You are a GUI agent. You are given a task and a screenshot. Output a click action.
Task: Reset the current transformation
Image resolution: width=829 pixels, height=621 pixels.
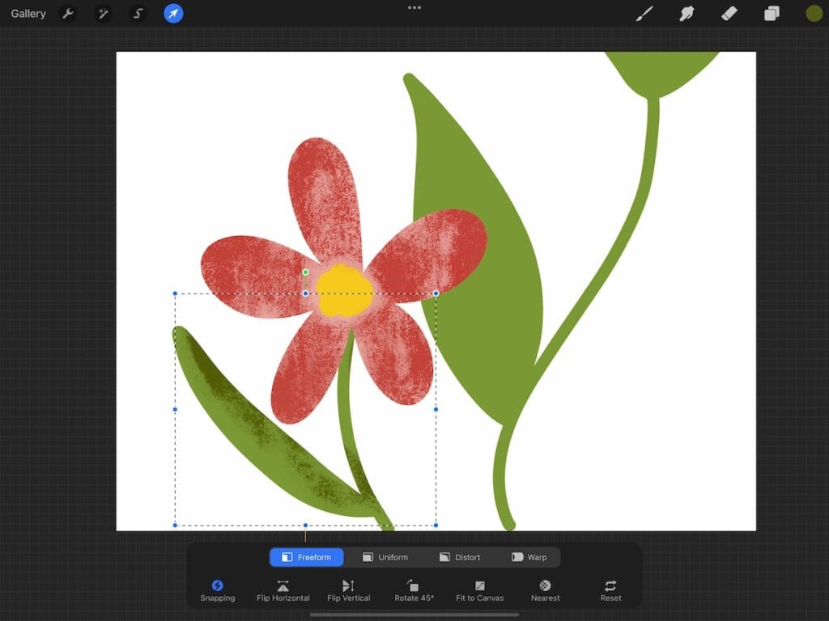point(610,589)
